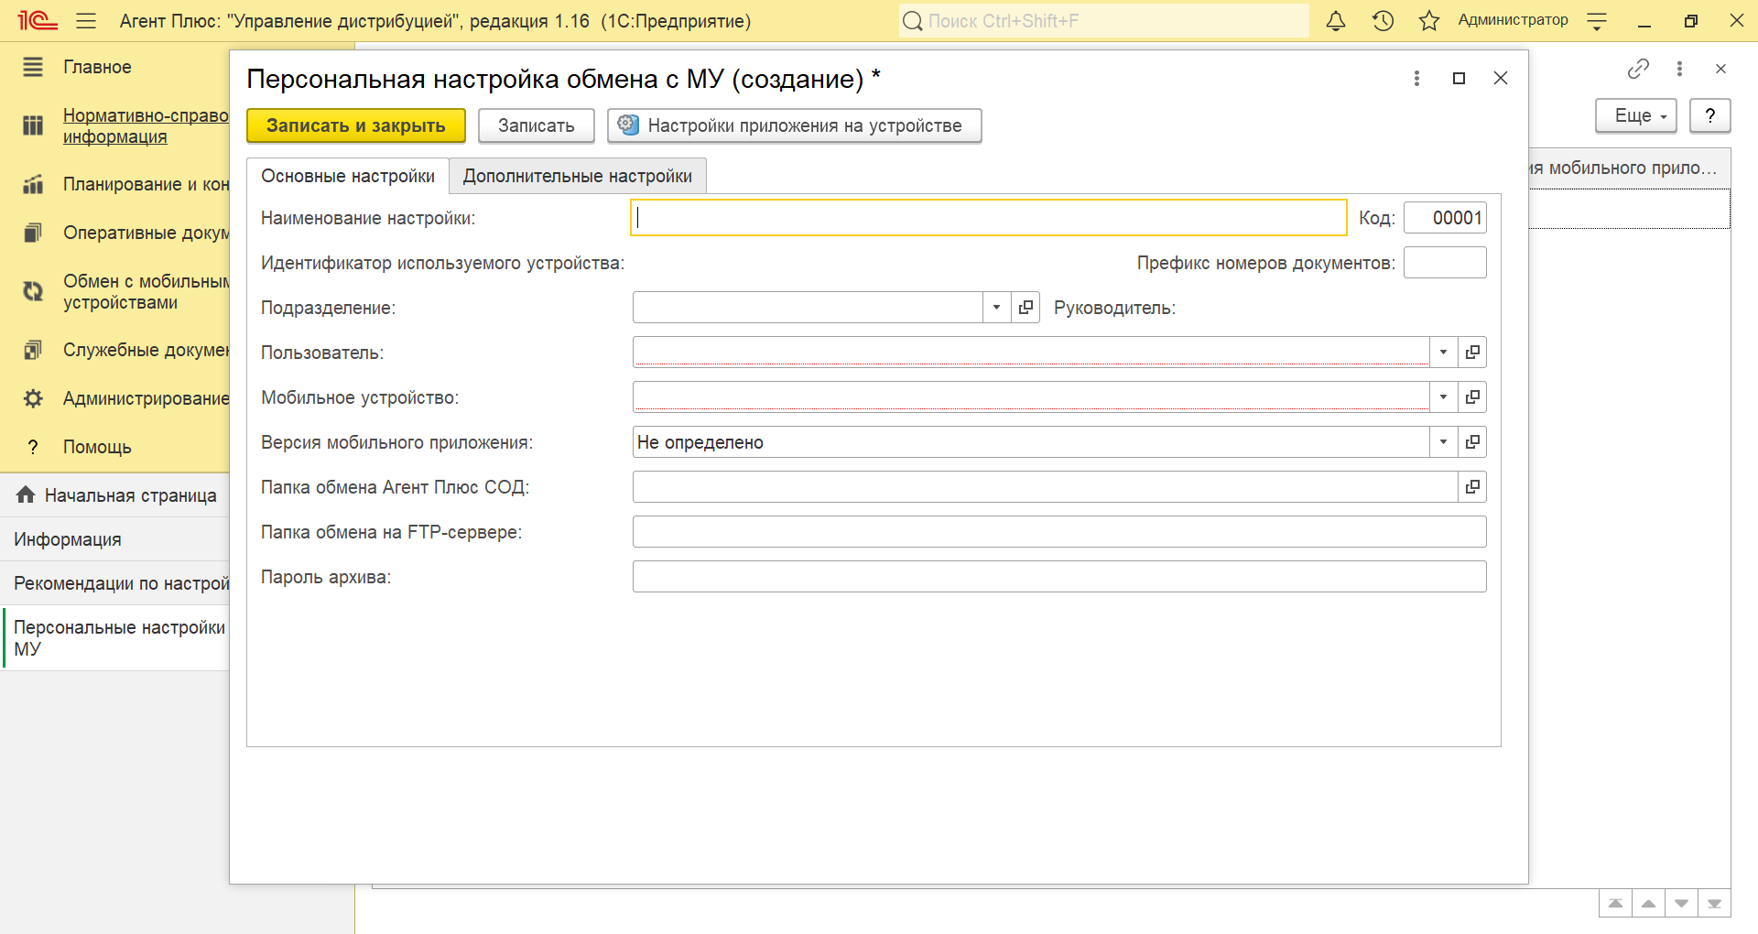Image resolution: width=1758 pixels, height=934 pixels.
Task: Click column header мобильного прило… in background
Action: [x=1629, y=168]
